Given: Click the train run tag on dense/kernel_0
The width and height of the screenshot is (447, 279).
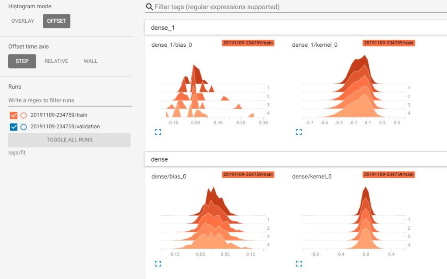Looking at the screenshot, I should [x=389, y=174].
